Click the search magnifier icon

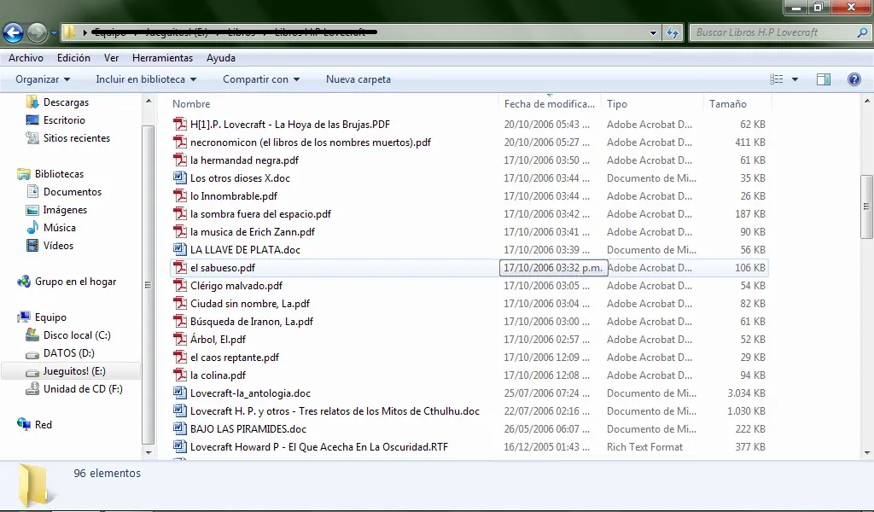tap(862, 32)
